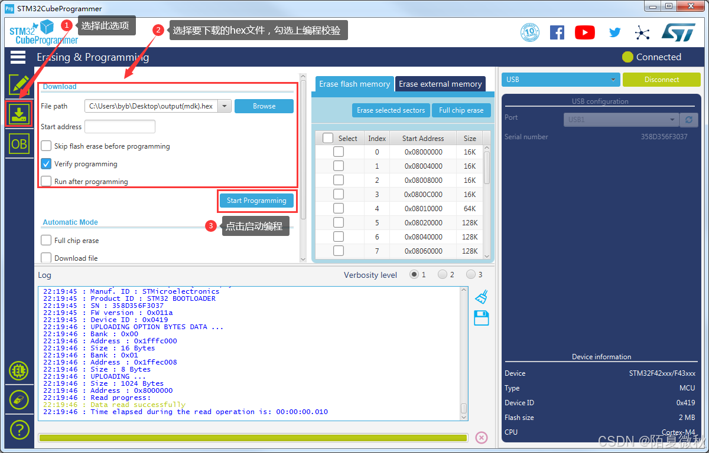Click the ST community network icon

642,32
